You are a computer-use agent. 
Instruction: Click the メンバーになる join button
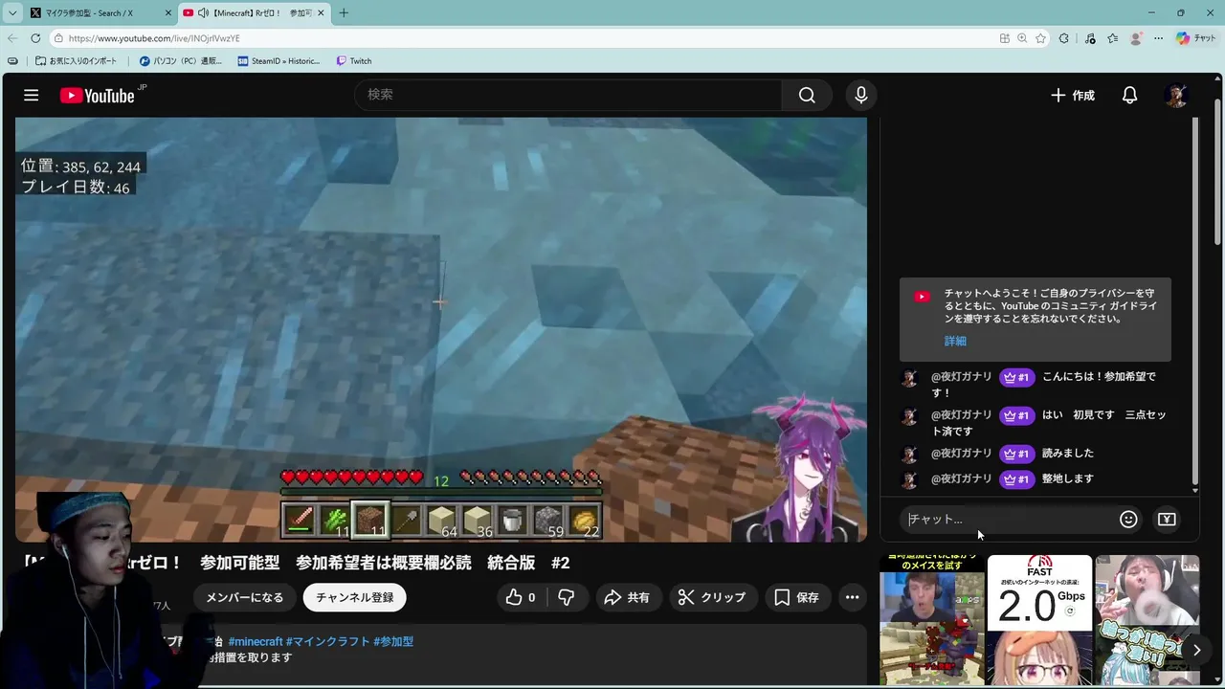tap(245, 597)
